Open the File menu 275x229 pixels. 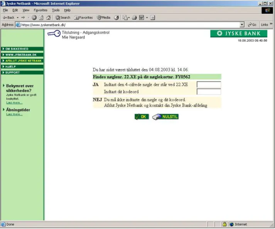(x=5, y=10)
